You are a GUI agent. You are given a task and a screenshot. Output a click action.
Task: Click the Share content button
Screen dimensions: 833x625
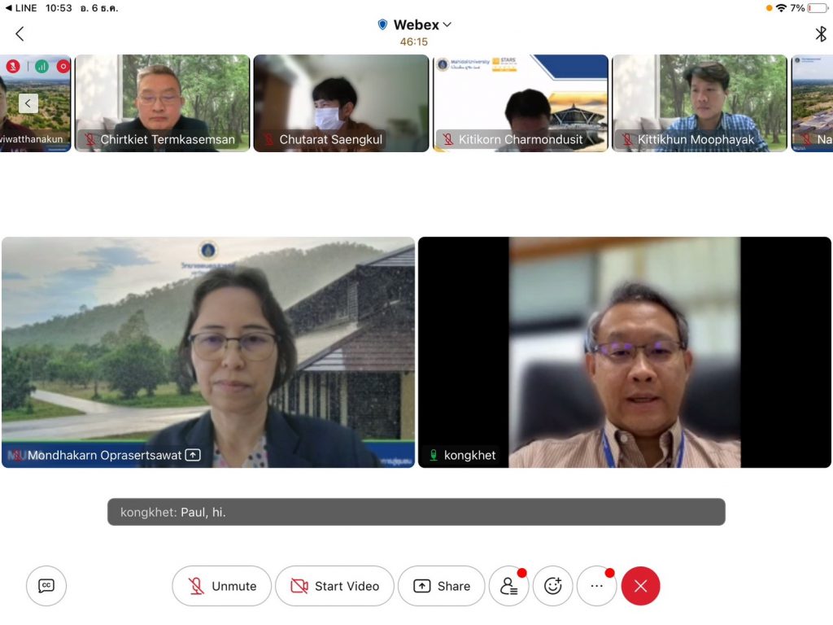(x=441, y=586)
